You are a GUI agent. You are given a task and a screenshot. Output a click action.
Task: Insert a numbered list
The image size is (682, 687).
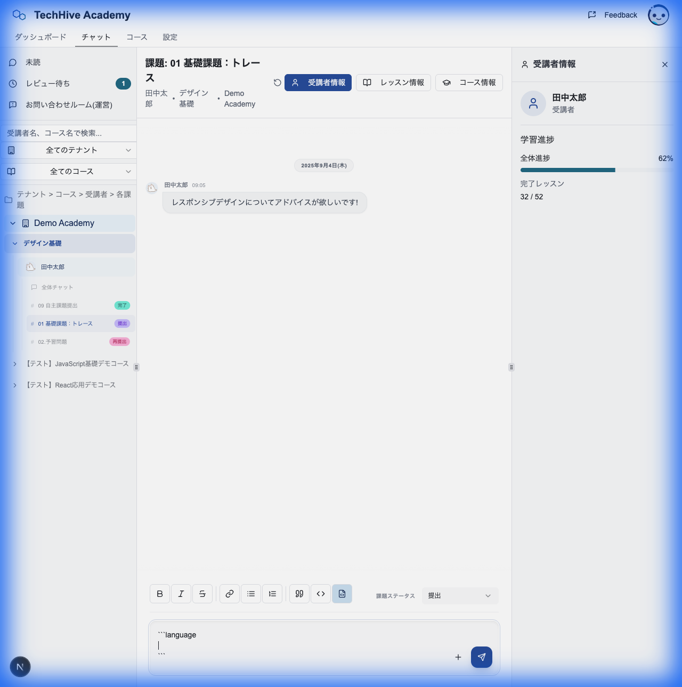[x=272, y=594]
